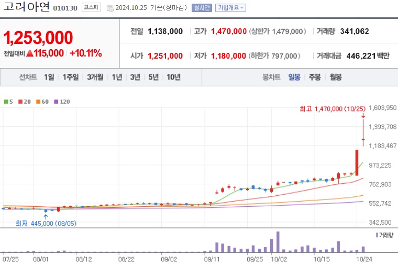Switch to 월봉 monthly candle chart
The width and height of the screenshot is (398, 267).
pyautogui.click(x=336, y=77)
